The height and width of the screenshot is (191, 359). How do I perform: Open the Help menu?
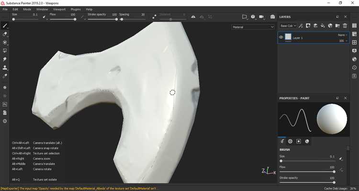[x=89, y=10]
